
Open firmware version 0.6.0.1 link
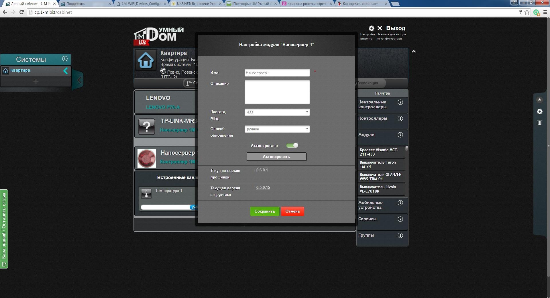tap(262, 170)
